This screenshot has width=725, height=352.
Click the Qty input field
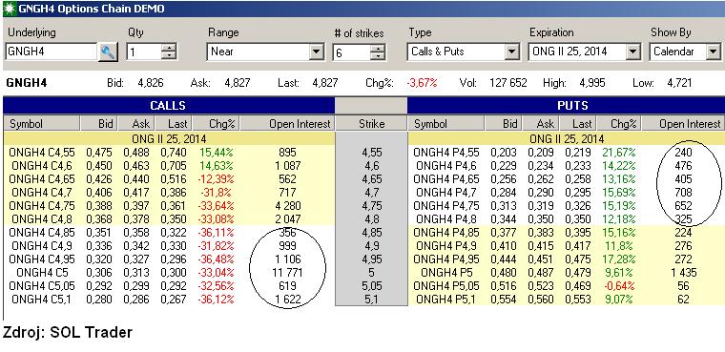[x=144, y=52]
